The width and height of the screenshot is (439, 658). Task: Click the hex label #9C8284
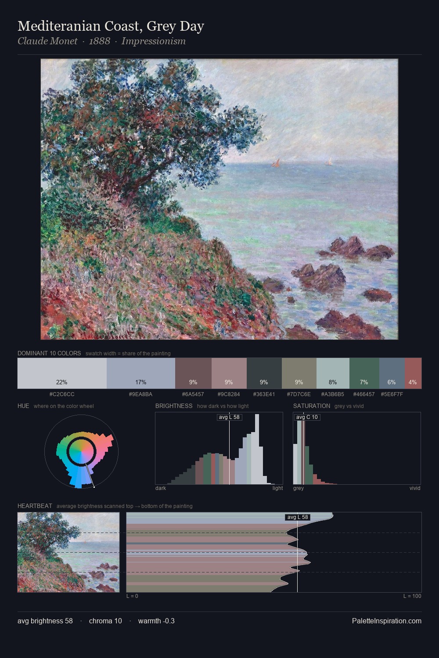[229, 394]
